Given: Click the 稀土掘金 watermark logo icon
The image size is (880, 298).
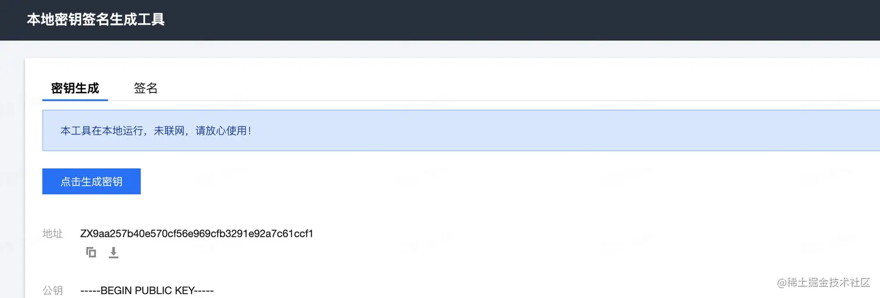Looking at the screenshot, I should 781,283.
